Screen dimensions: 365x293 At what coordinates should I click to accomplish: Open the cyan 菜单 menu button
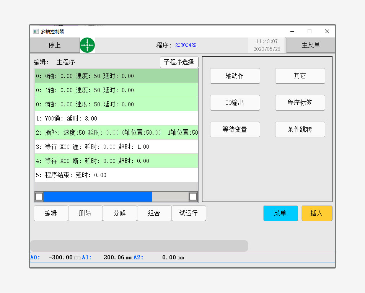click(280, 213)
